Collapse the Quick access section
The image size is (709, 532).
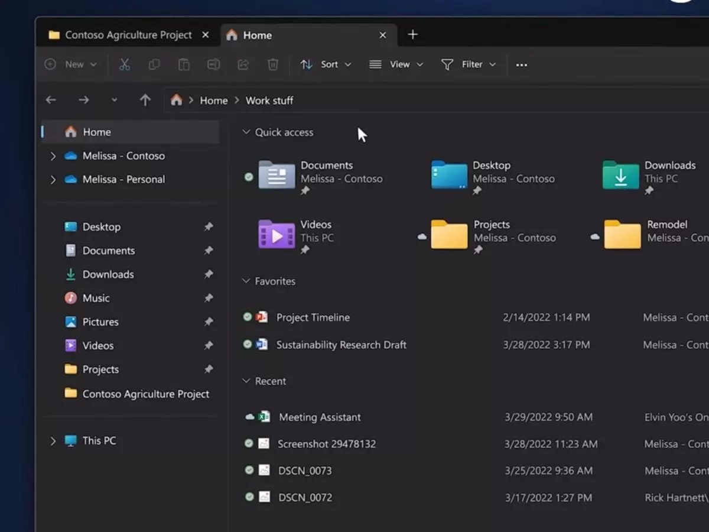246,132
